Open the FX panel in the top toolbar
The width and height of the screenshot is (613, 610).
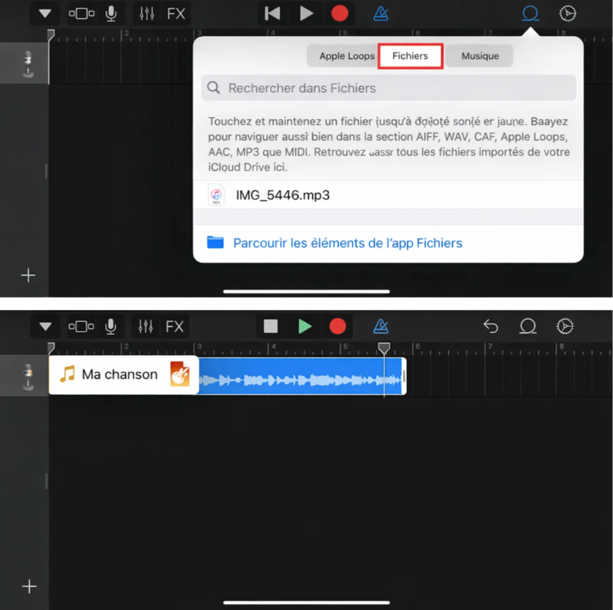tap(176, 14)
